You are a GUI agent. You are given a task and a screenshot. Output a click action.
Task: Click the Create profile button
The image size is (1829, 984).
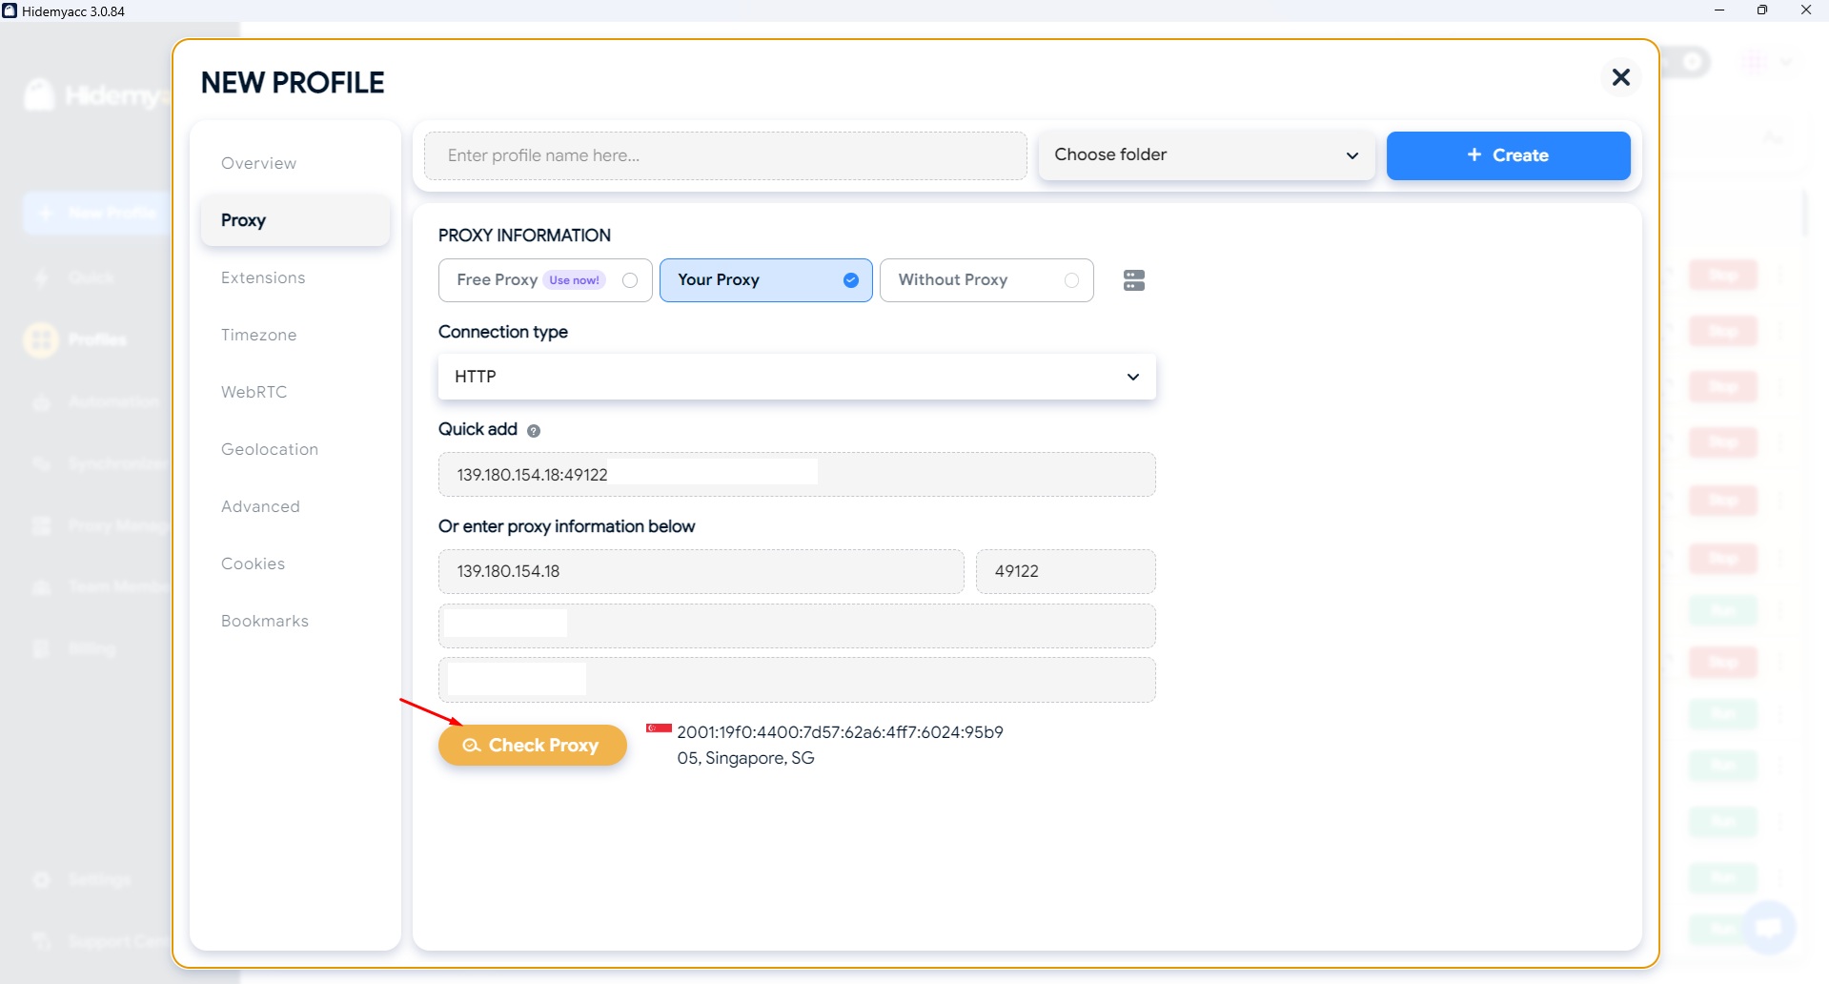1508,155
